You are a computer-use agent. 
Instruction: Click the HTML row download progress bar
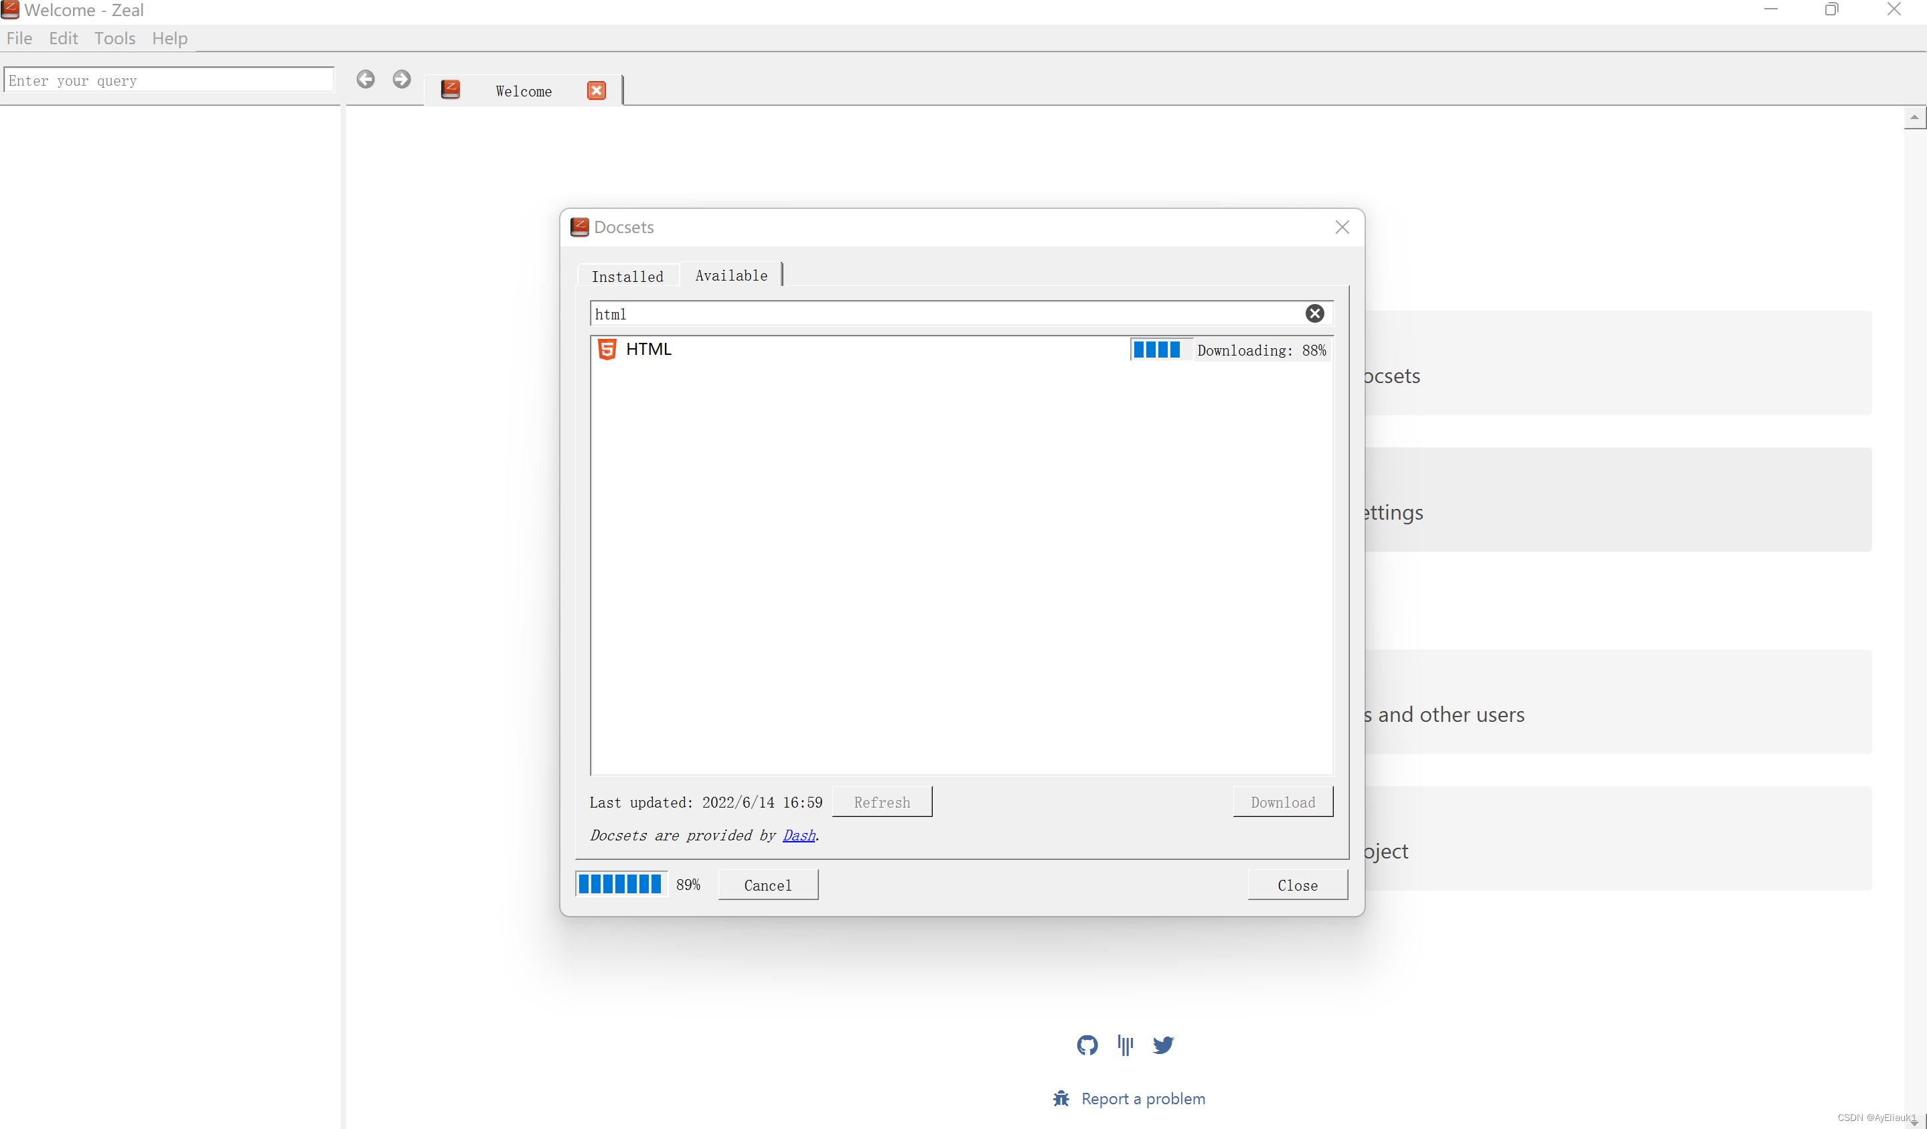click(1161, 350)
